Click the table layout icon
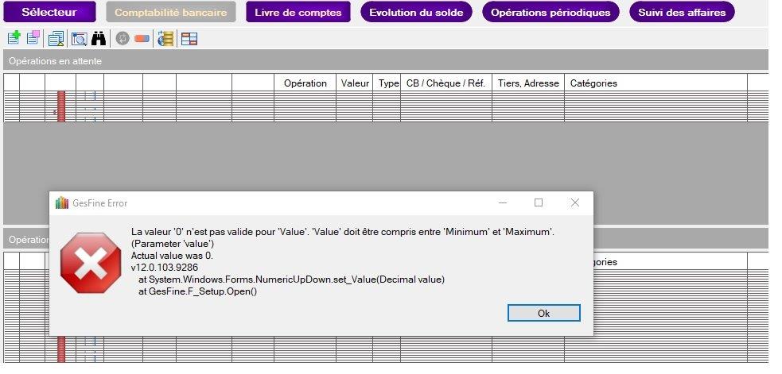 [x=189, y=38]
